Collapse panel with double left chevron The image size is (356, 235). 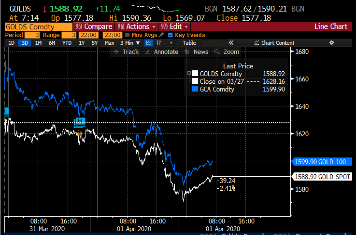tap(231, 43)
